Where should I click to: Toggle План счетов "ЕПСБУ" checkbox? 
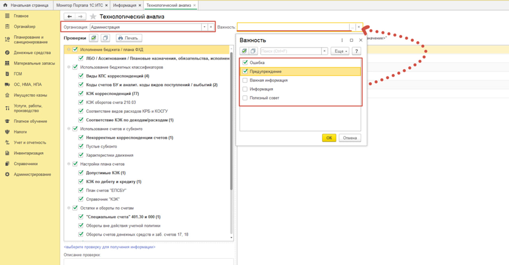point(81,190)
